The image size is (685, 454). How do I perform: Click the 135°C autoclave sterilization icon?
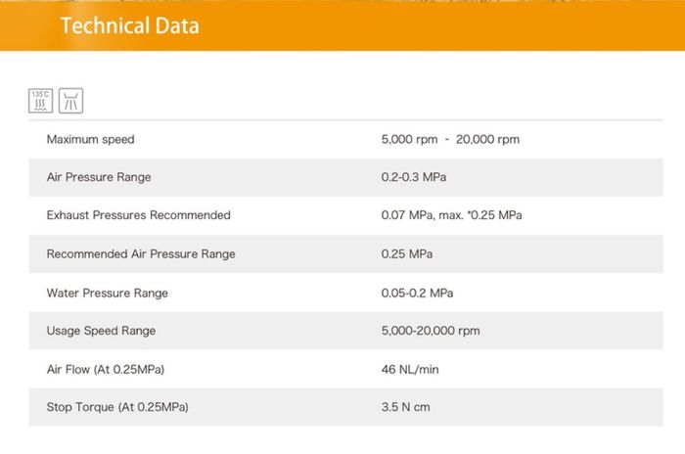40,100
